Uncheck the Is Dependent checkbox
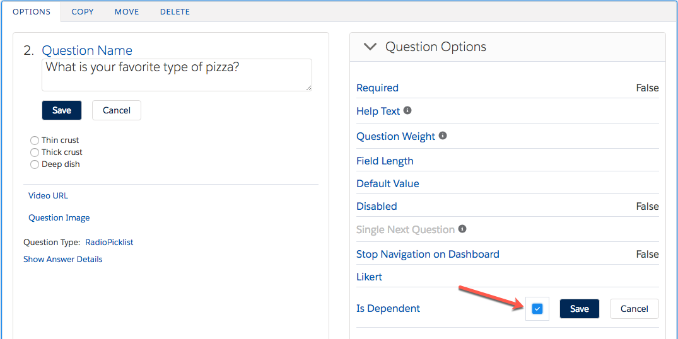 coord(537,309)
